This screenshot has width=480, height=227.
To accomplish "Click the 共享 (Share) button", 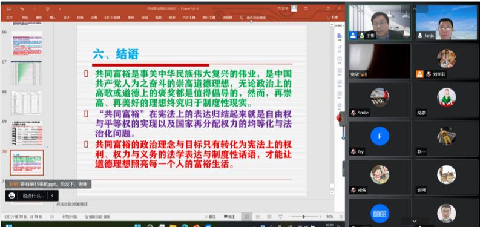I will (332, 18).
